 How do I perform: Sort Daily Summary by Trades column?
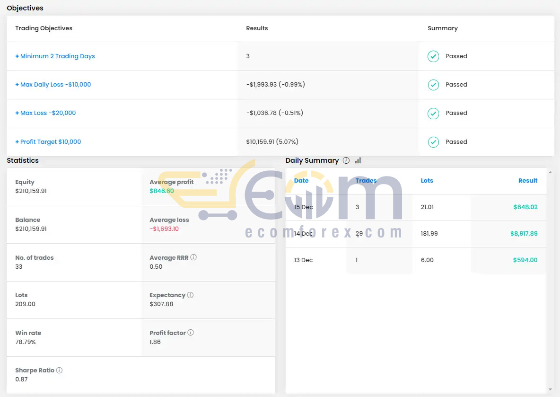click(x=366, y=180)
